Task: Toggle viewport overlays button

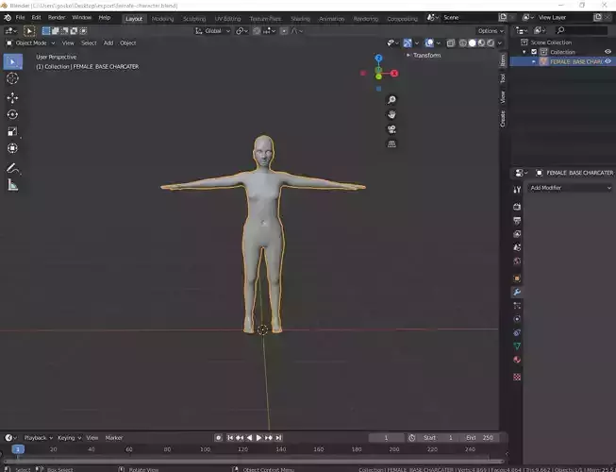Action: point(429,43)
